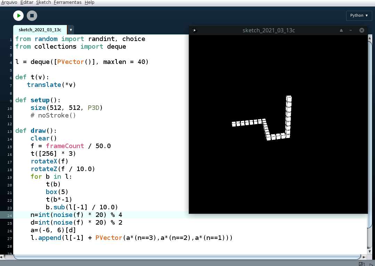This screenshot has width=375, height=266.
Task: Open the Arquivo menu
Action: (x=9, y=2)
